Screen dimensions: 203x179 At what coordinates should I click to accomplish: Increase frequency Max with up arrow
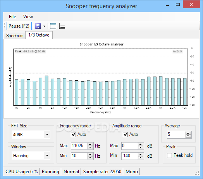pos(90,144)
